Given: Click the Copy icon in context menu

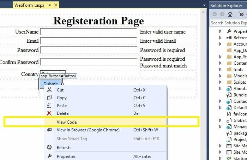Looking at the screenshot, I should pos(49,98).
